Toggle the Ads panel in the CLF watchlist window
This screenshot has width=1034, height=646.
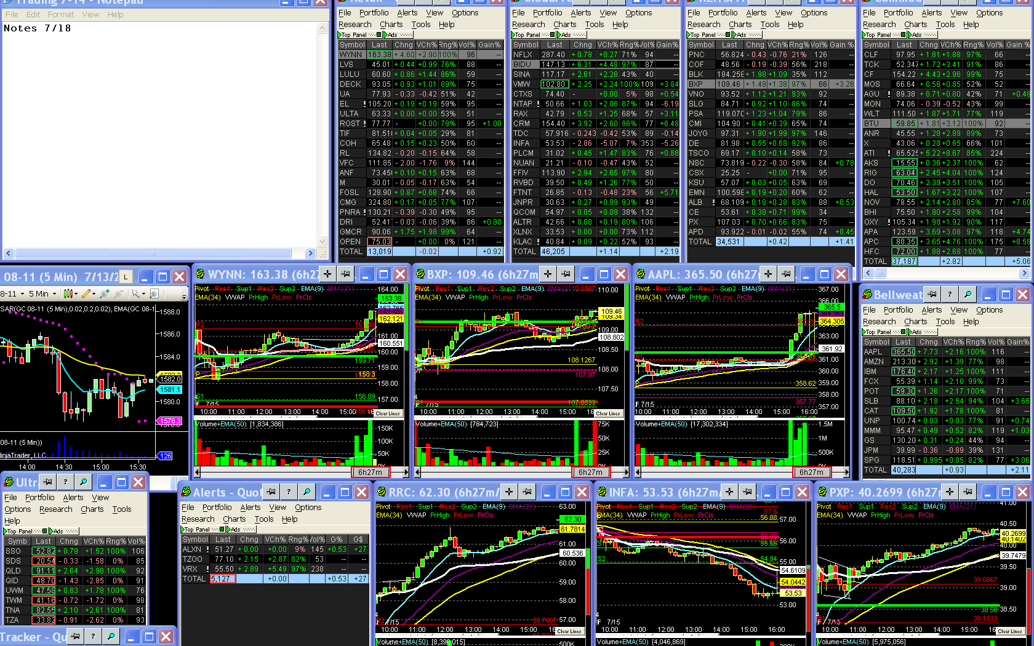(924, 34)
